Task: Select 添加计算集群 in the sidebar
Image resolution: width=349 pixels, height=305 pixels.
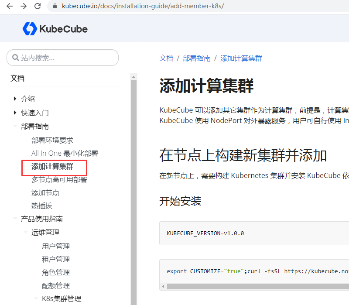Action: pos(52,166)
